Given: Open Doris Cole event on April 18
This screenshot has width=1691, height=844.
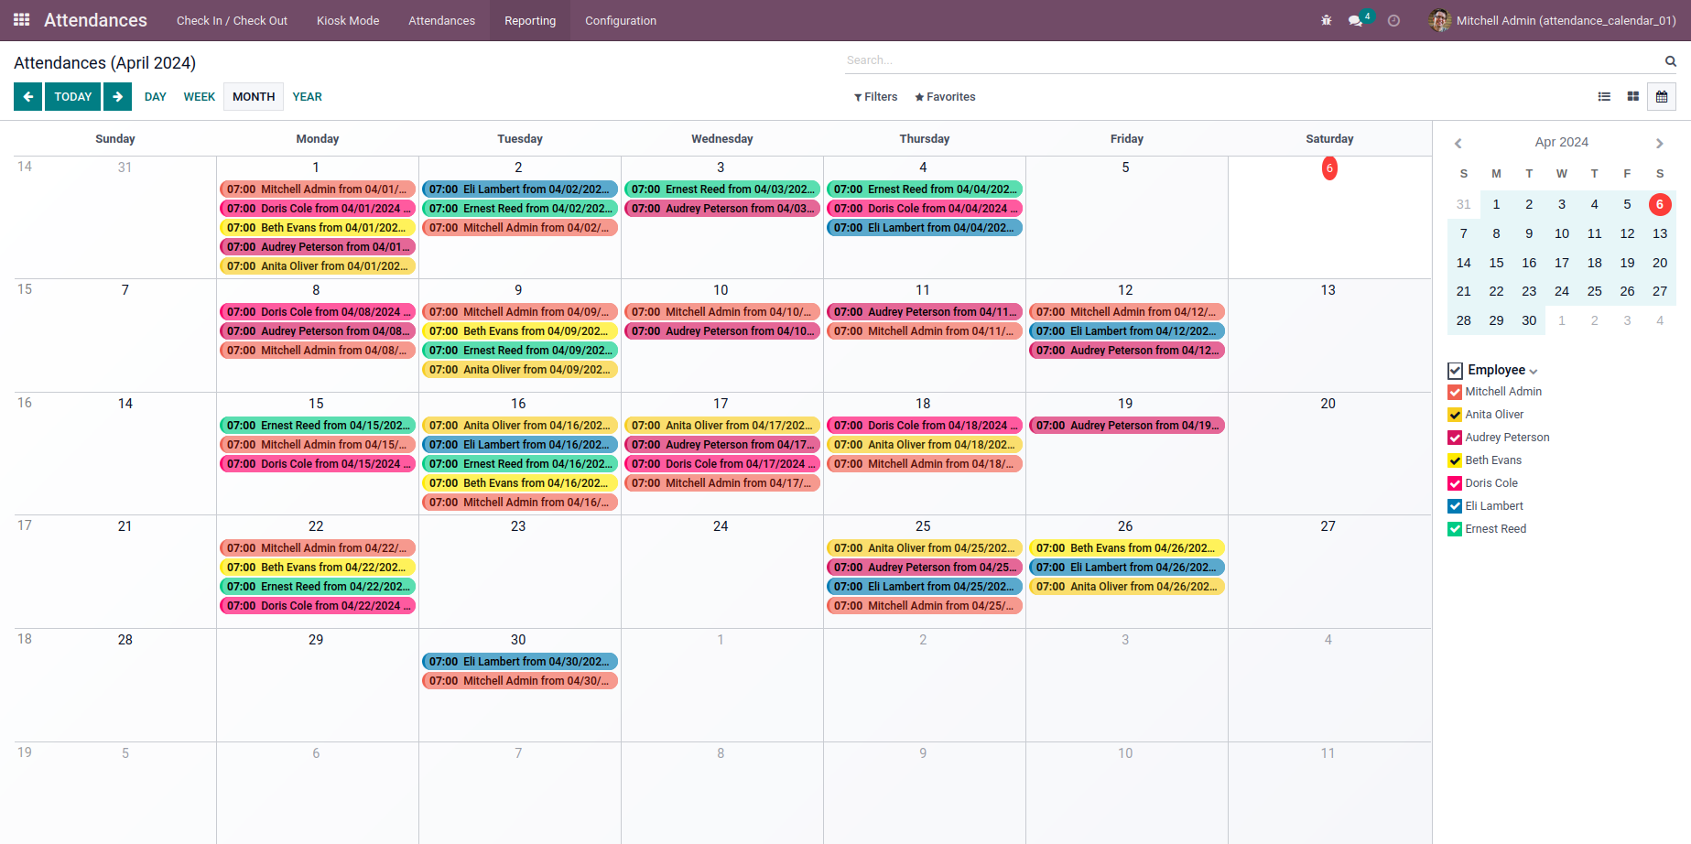Looking at the screenshot, I should 925,426.
